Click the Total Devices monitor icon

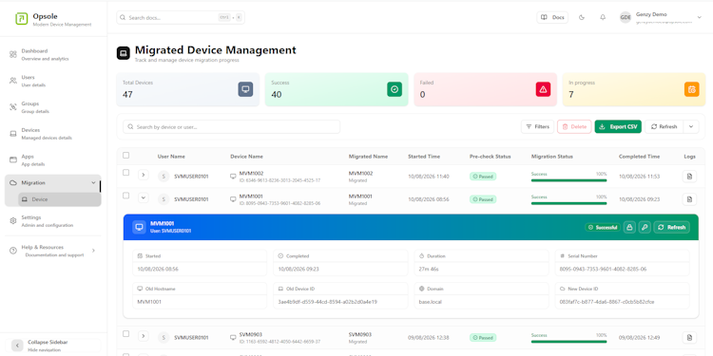[x=245, y=89]
